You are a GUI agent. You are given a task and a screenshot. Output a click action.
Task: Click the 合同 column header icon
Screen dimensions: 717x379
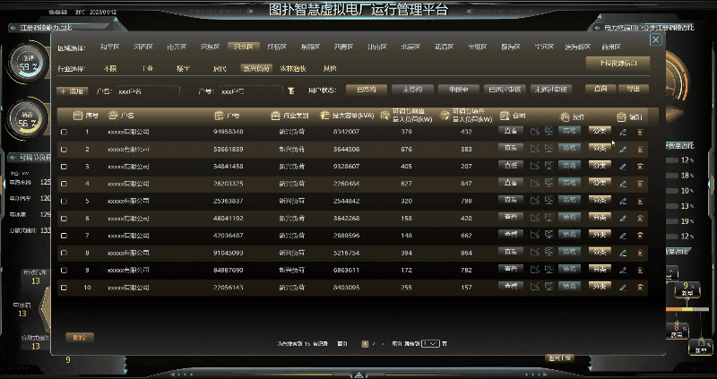[505, 116]
